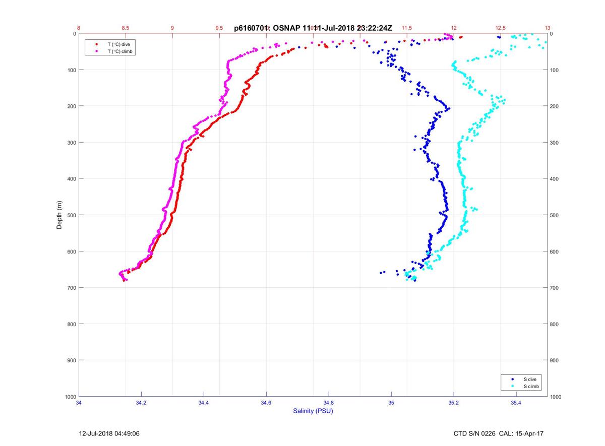Click the 34.8 salinity tick label
The width and height of the screenshot is (605, 446).
tap(329, 403)
